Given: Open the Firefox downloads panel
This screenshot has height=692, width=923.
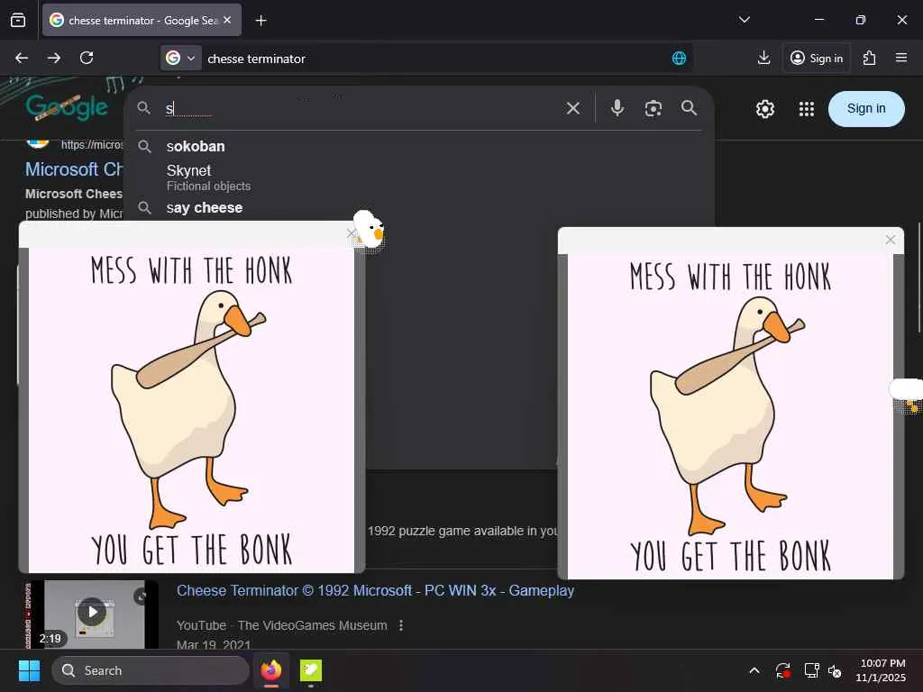Looking at the screenshot, I should click(763, 58).
